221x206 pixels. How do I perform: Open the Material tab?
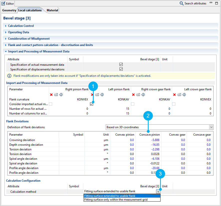pos(52,10)
